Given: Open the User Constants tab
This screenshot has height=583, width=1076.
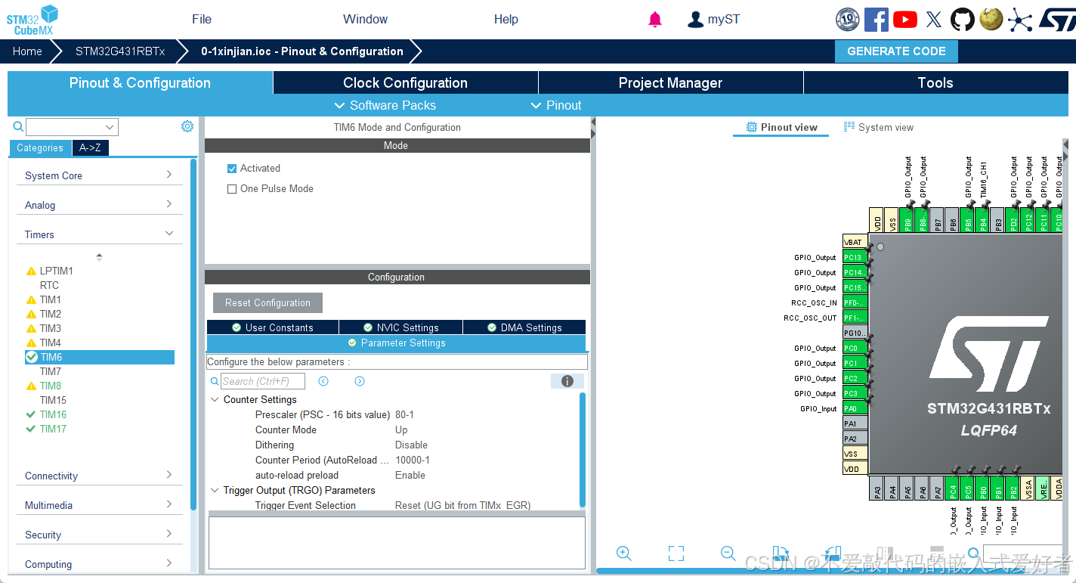Looking at the screenshot, I should click(x=273, y=327).
